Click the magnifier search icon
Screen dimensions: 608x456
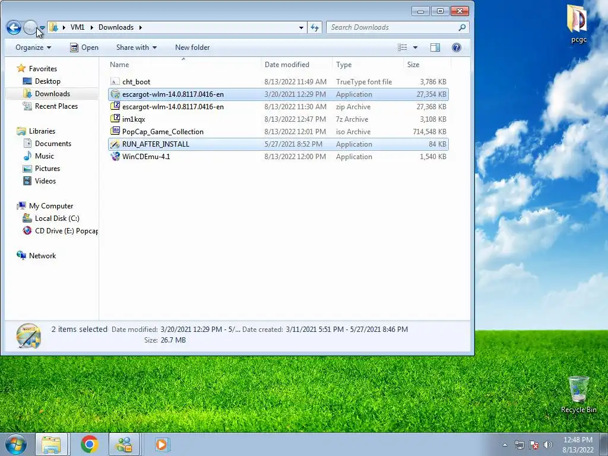coord(462,27)
